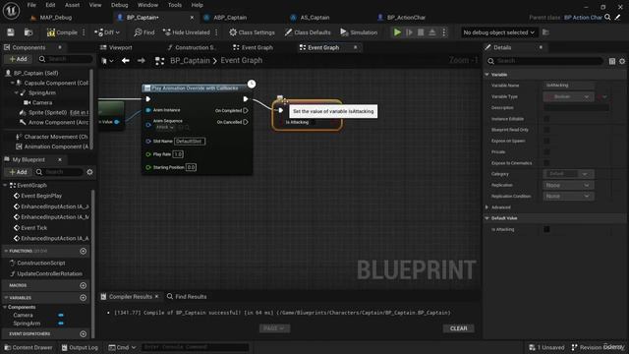Add a new function with plus icon

point(83,252)
